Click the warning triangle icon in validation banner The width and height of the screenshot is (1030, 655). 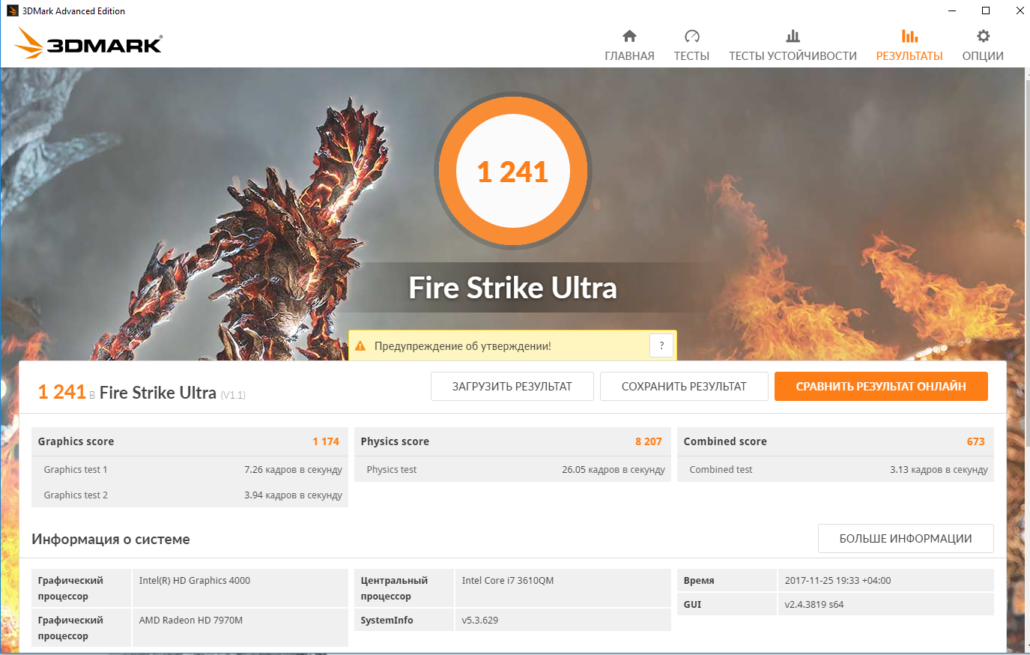[x=360, y=346]
